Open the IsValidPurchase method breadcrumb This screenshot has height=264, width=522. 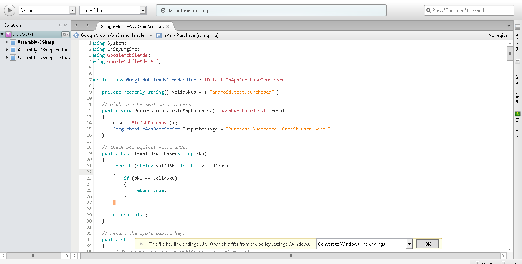(x=190, y=35)
